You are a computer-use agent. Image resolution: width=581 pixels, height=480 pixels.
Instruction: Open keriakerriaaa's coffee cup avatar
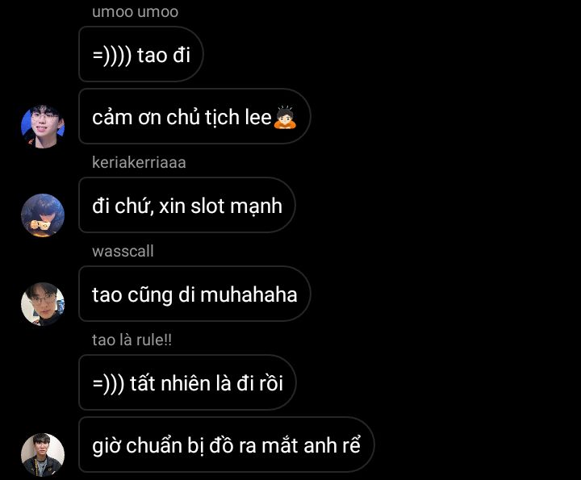point(43,215)
